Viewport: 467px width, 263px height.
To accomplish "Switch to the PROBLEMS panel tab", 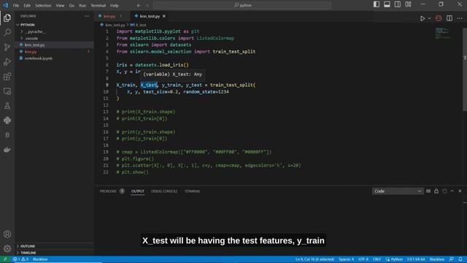I will (108, 191).
